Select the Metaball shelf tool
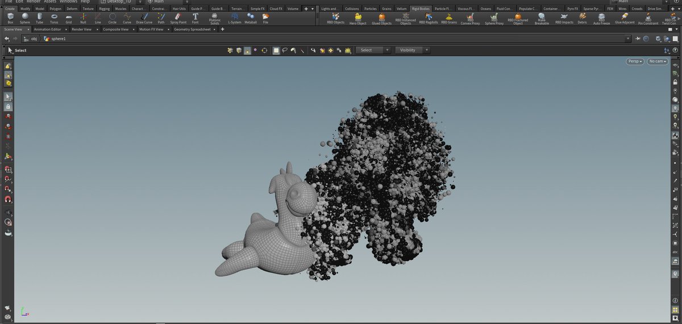Image resolution: width=682 pixels, height=324 pixels. (250, 18)
